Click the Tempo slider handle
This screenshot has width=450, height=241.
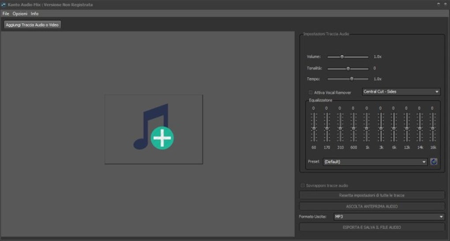352,79
